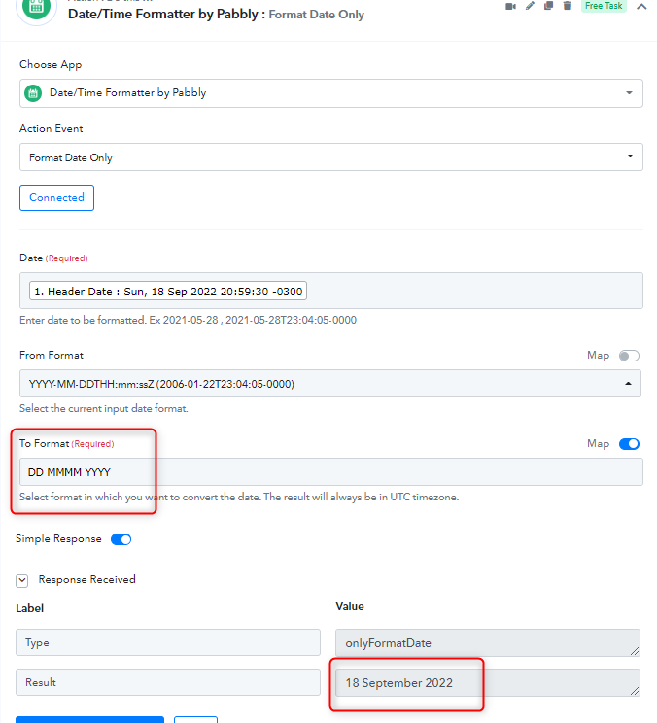
Task: Click the onlyFormatDate value field
Action: click(488, 642)
